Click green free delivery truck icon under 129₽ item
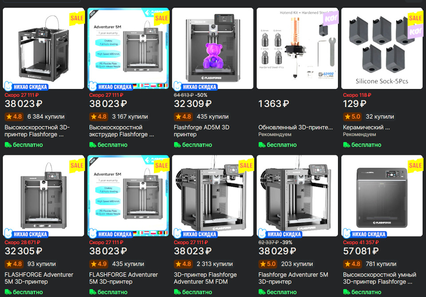Screen dimensions: 426x297 coord(347,145)
